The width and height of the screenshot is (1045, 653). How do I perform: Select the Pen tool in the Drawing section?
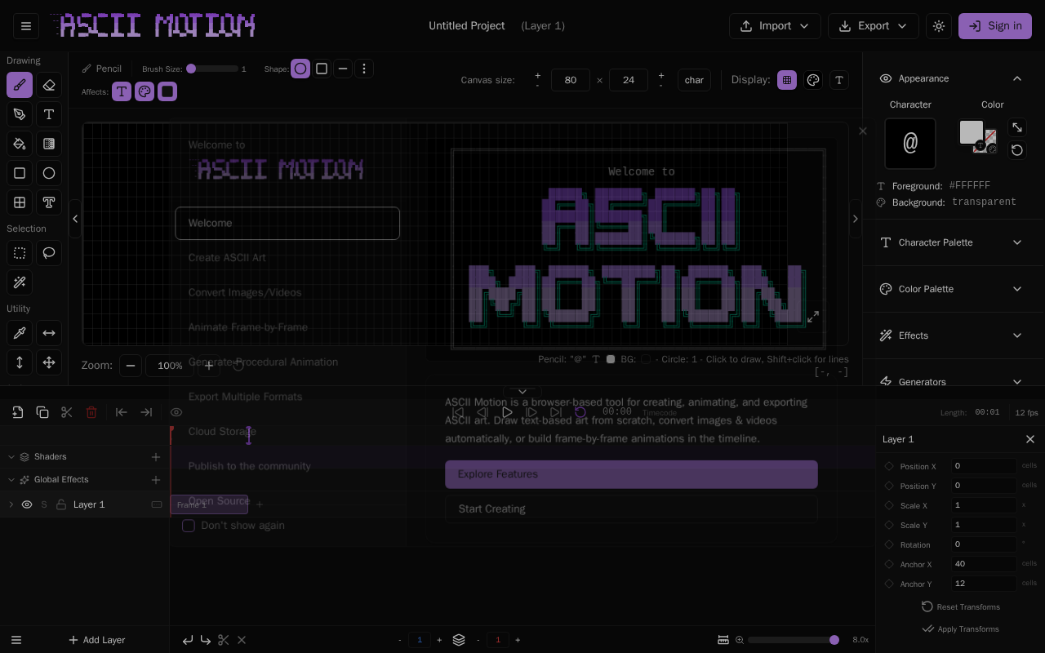[20, 114]
